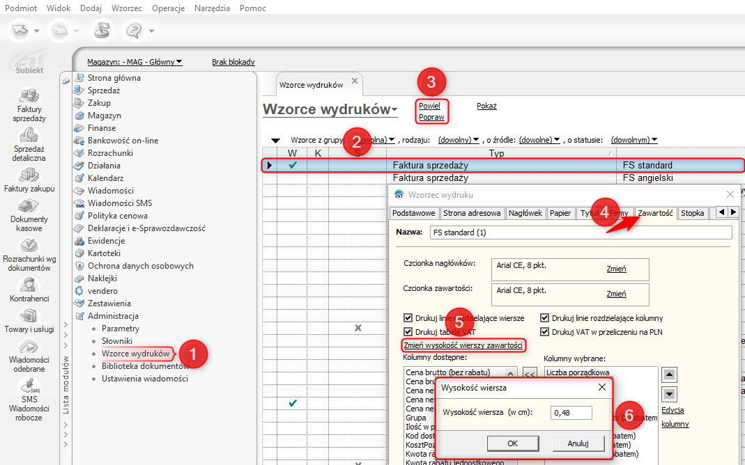Open vendero module in tree
Viewport: 745px width, 465px height.
click(102, 291)
